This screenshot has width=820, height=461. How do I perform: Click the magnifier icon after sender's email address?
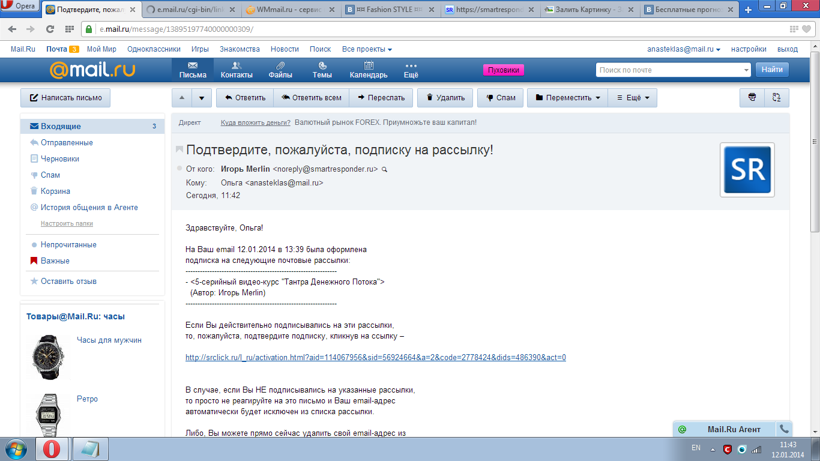pos(385,170)
